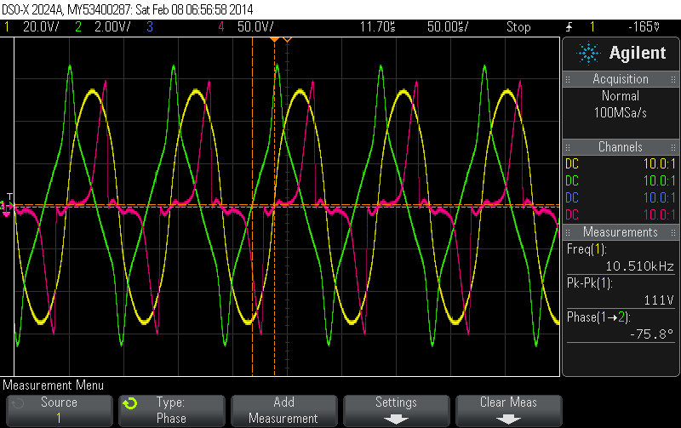Image resolution: width=681 pixels, height=428 pixels.
Task: Click the trigger level T indicator at left edge
Action: (10, 197)
